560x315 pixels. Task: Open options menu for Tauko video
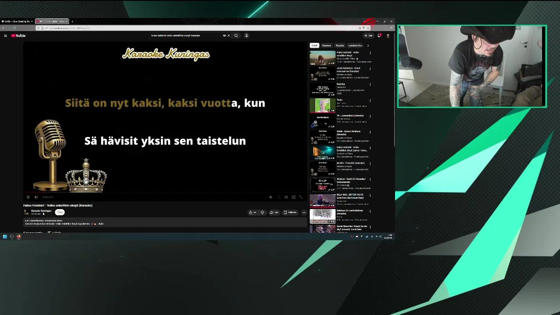coord(370,100)
